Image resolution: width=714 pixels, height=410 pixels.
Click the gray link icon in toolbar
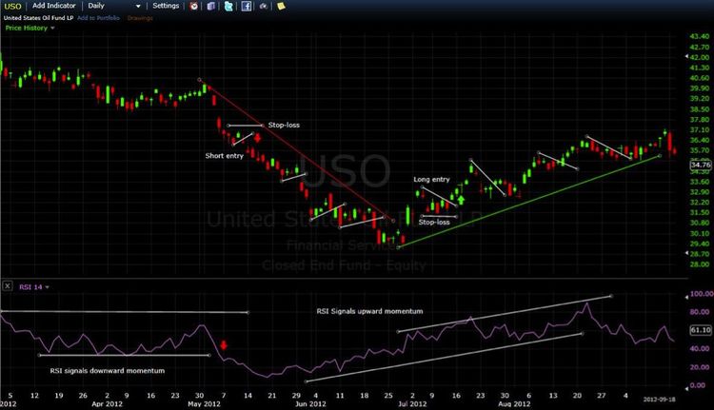pyautogui.click(x=264, y=6)
